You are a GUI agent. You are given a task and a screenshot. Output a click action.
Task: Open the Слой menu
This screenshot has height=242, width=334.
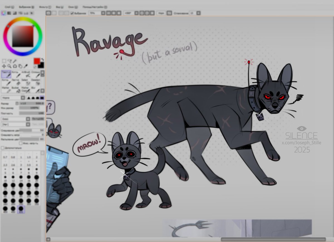coord(9,7)
